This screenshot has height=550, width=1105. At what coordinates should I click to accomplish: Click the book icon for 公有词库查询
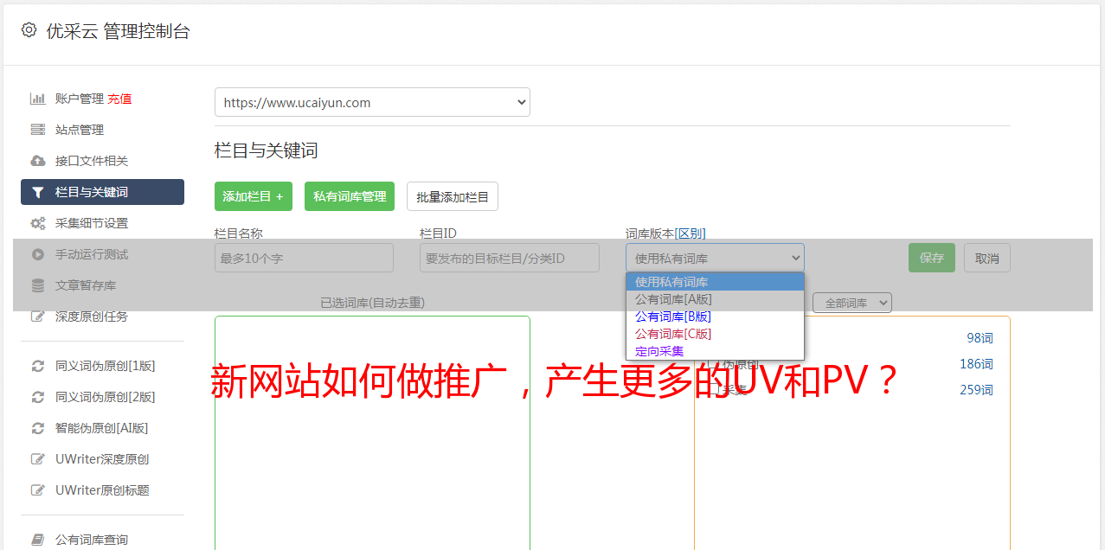pos(37,540)
